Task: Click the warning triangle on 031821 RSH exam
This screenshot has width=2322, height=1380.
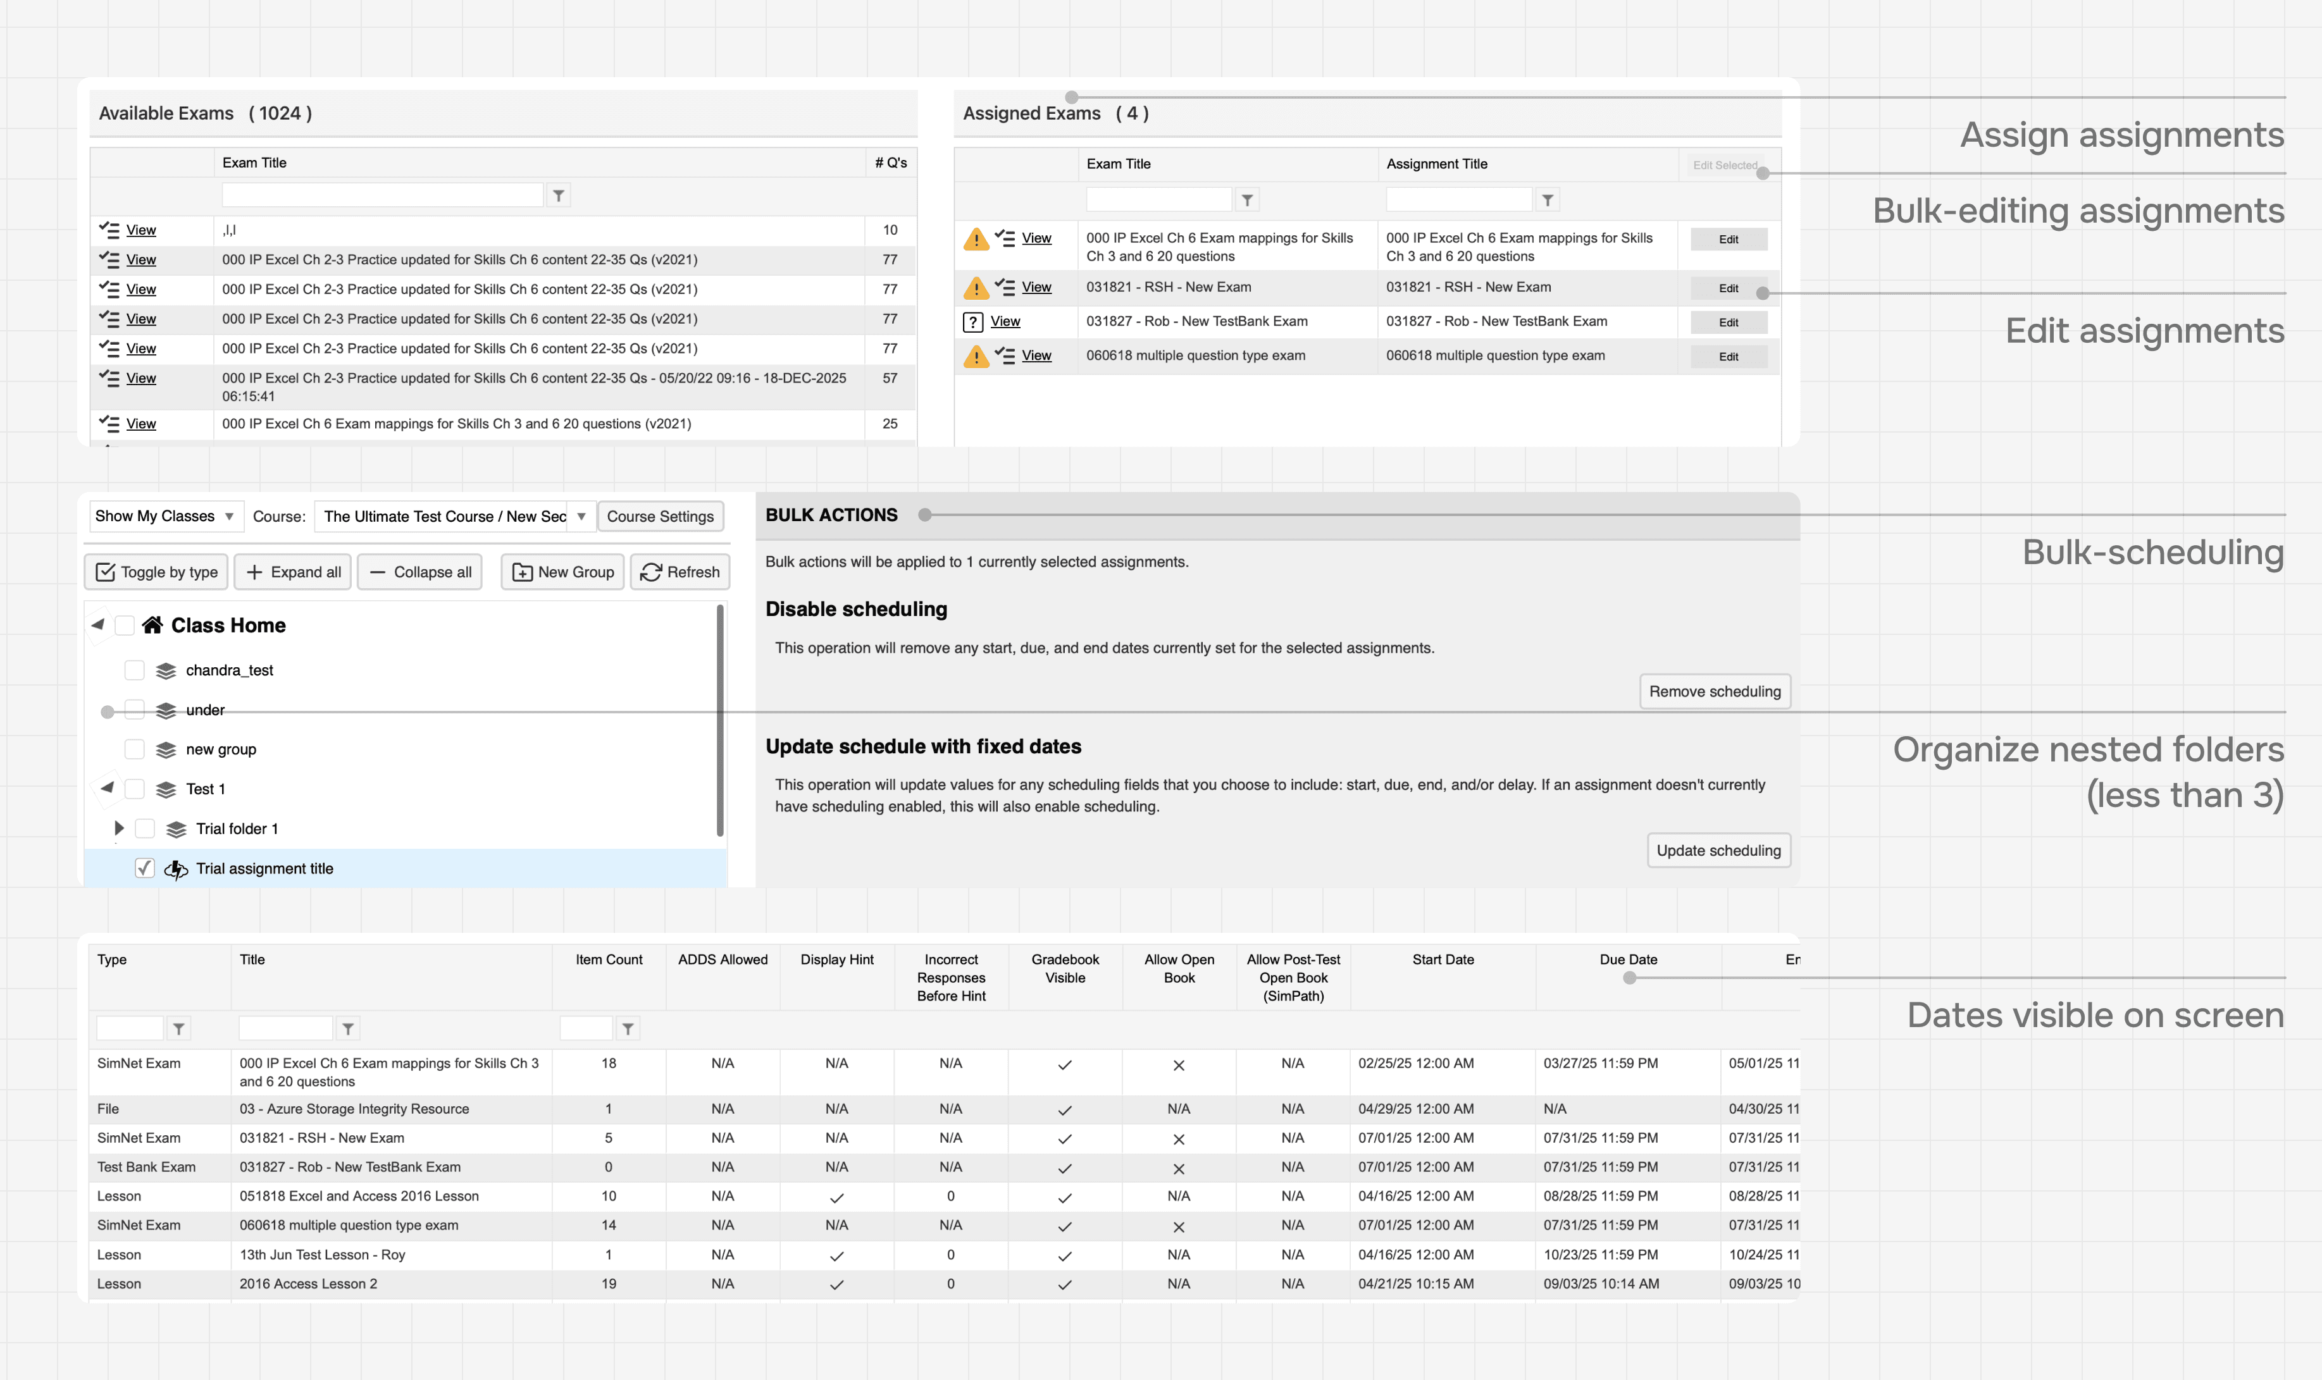Action: point(975,288)
